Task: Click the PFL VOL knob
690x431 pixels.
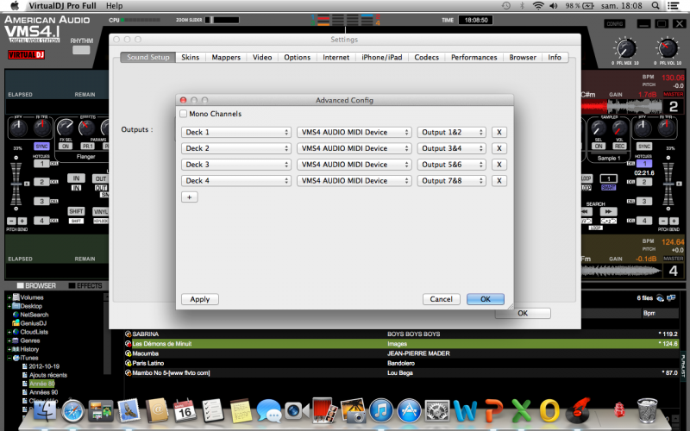Action: point(668,48)
